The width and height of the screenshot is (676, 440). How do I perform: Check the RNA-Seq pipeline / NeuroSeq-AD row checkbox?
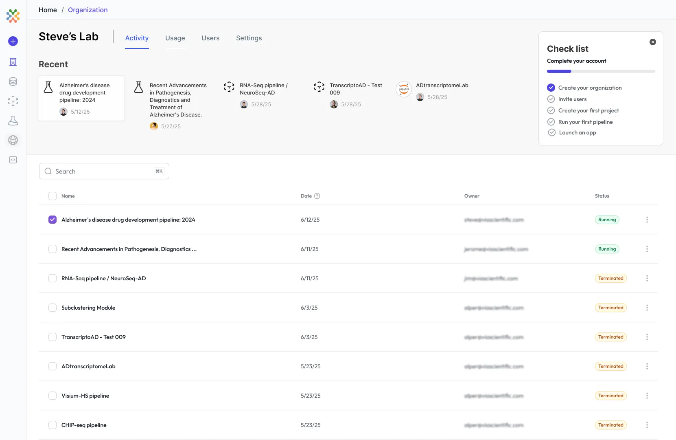(x=53, y=278)
